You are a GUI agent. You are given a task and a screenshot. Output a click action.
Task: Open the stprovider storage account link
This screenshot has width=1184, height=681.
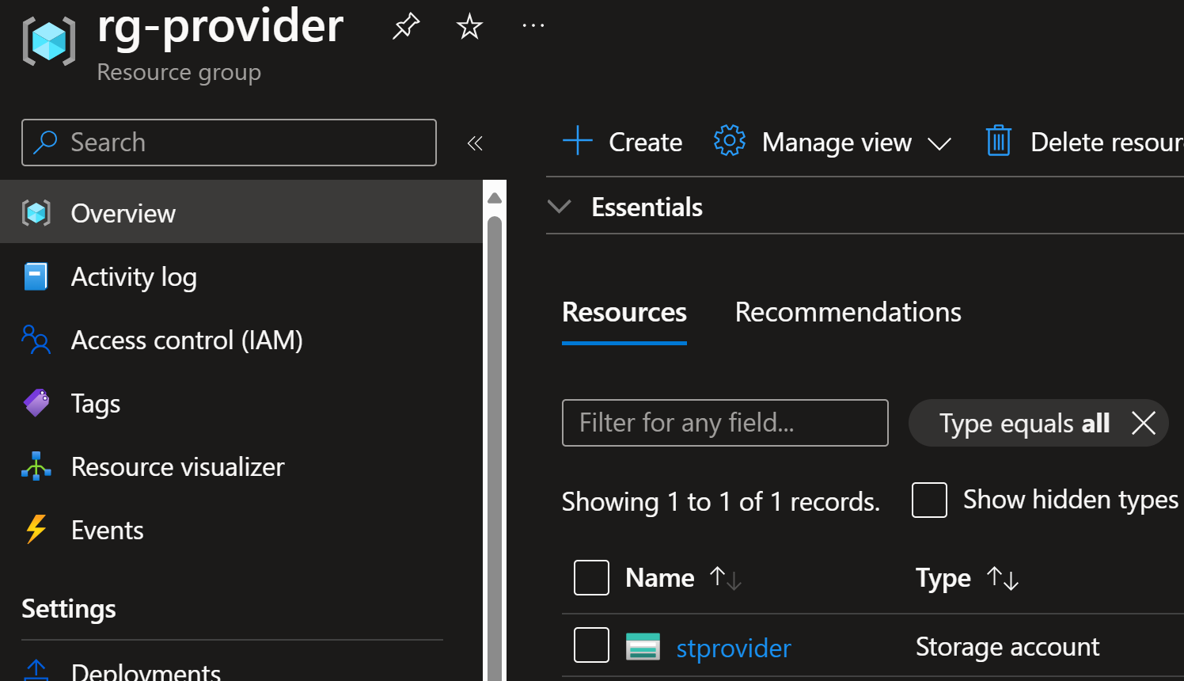coord(733,648)
